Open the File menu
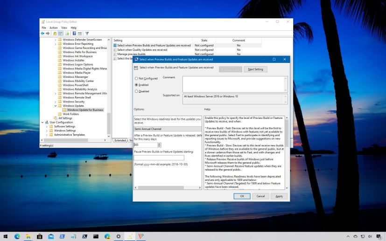Image resolution: width=386 pixels, height=241 pixels. (x=44, y=28)
